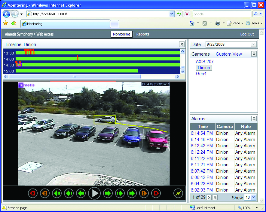Open the browser Home icon
The height and width of the screenshot is (212, 266).
click(x=192, y=23)
